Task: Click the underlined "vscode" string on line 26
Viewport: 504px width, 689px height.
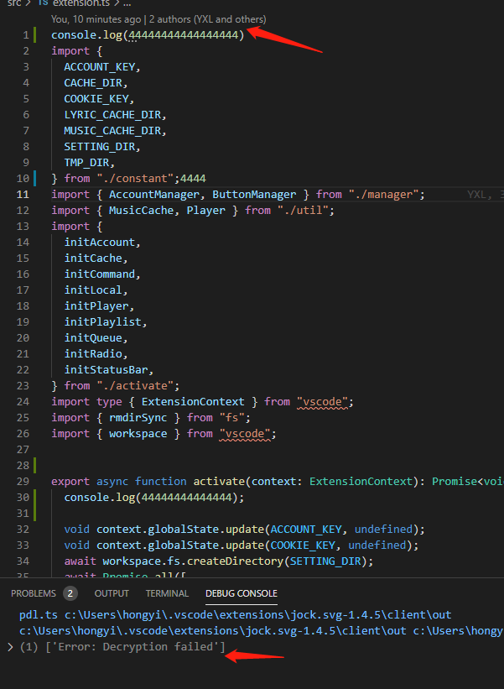Action: pos(245,433)
